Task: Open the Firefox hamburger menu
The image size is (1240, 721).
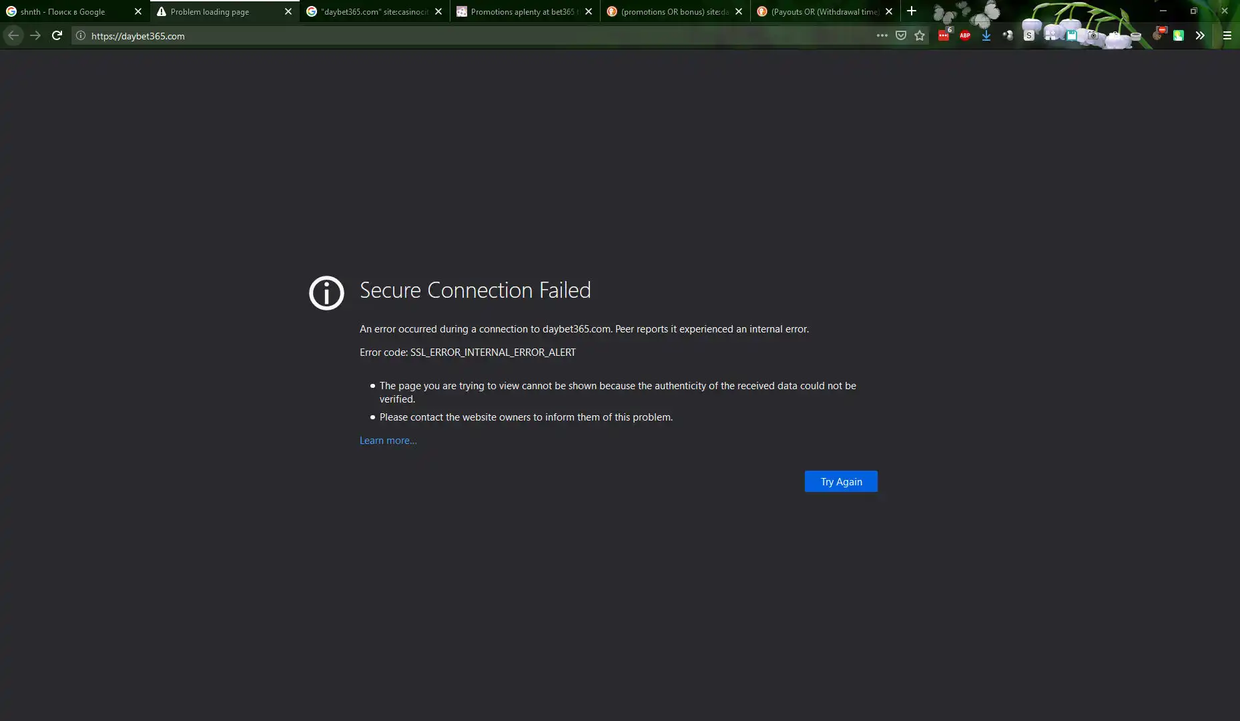Action: tap(1227, 36)
